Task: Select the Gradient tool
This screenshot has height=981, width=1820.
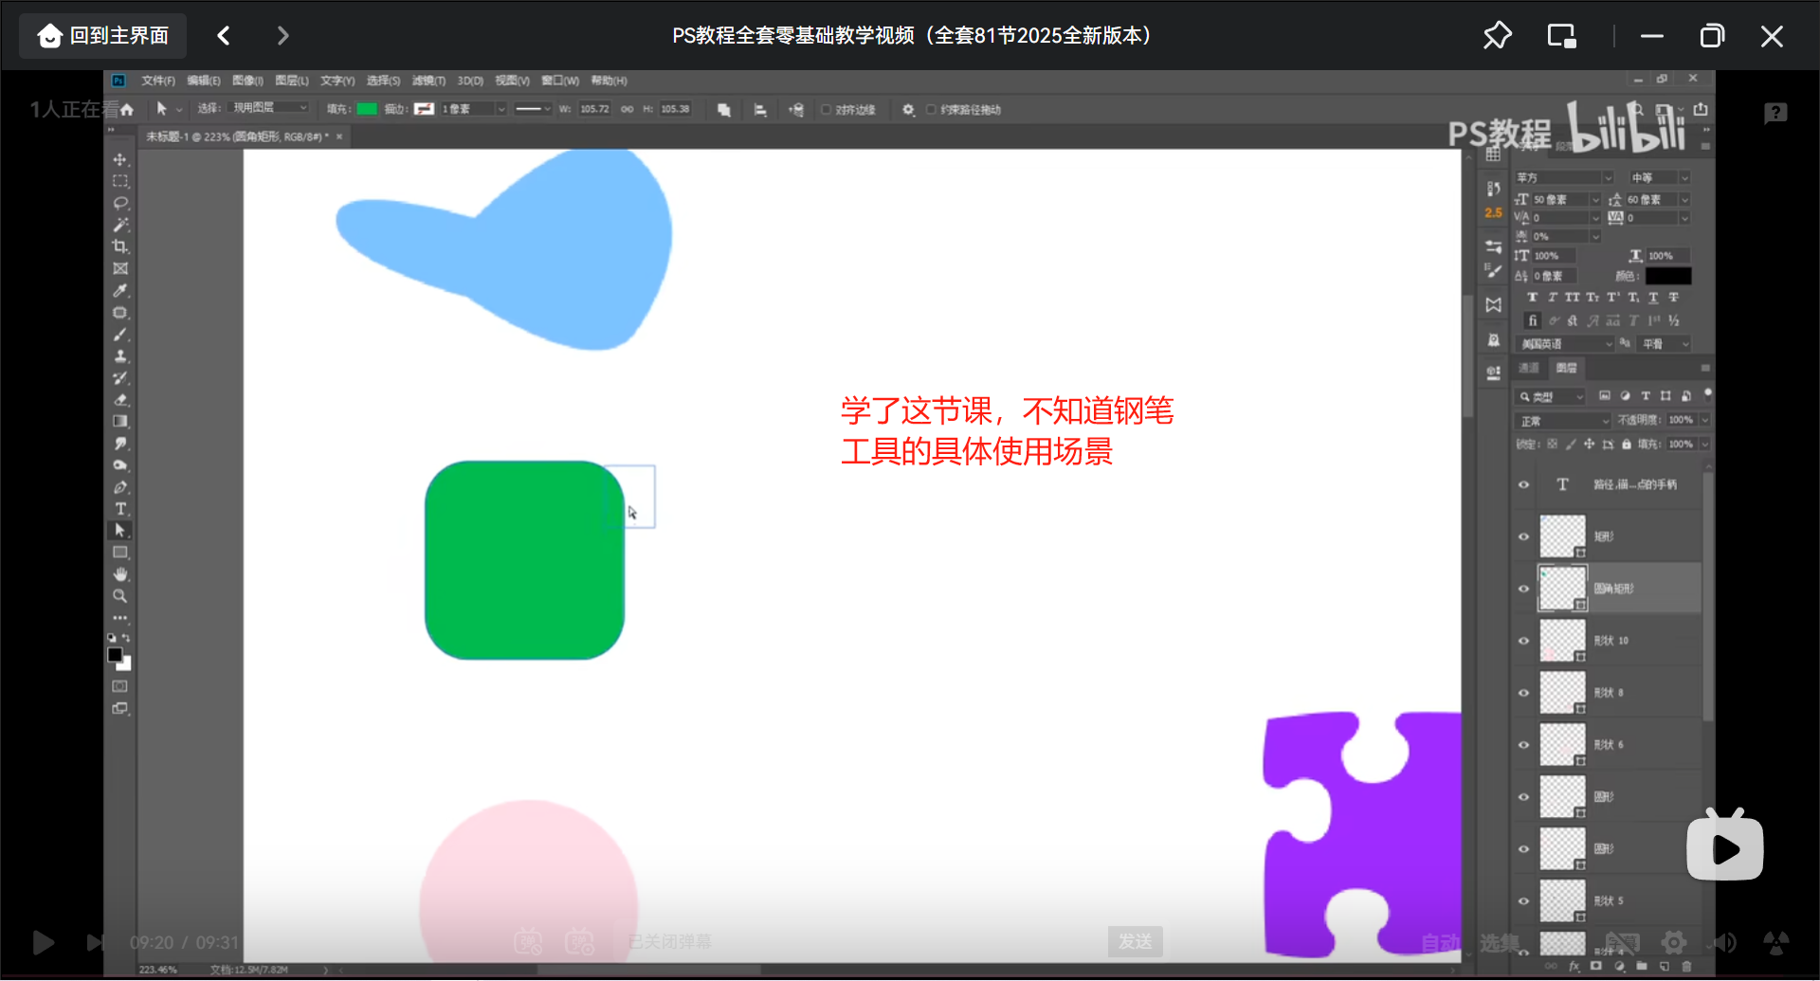Action: 120,422
